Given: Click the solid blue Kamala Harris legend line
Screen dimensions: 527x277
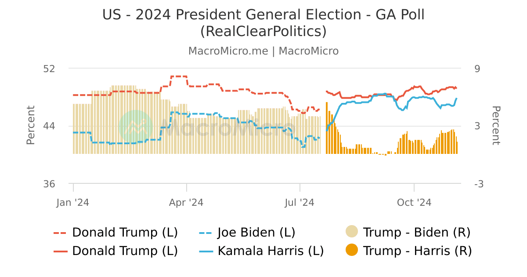Looking at the screenshot, I should 206,251.
